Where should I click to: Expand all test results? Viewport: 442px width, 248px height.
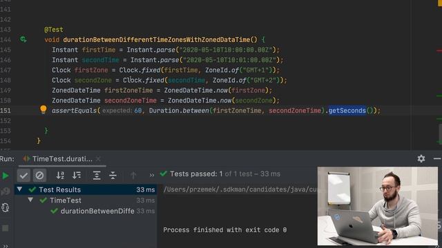[97, 175]
